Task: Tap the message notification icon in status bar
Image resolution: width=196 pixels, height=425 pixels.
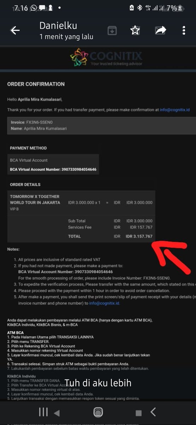Action: click(42, 7)
